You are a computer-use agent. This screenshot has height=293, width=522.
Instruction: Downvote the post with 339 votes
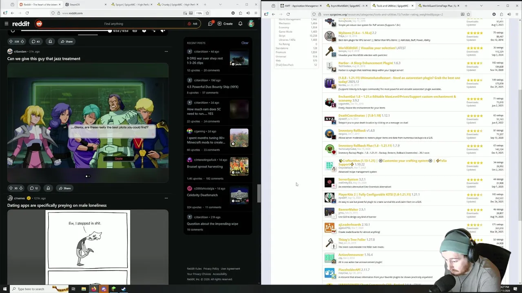(x=22, y=42)
